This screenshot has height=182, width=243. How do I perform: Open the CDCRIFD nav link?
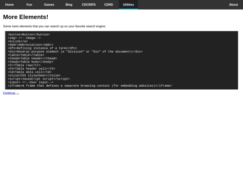click(x=89, y=4)
